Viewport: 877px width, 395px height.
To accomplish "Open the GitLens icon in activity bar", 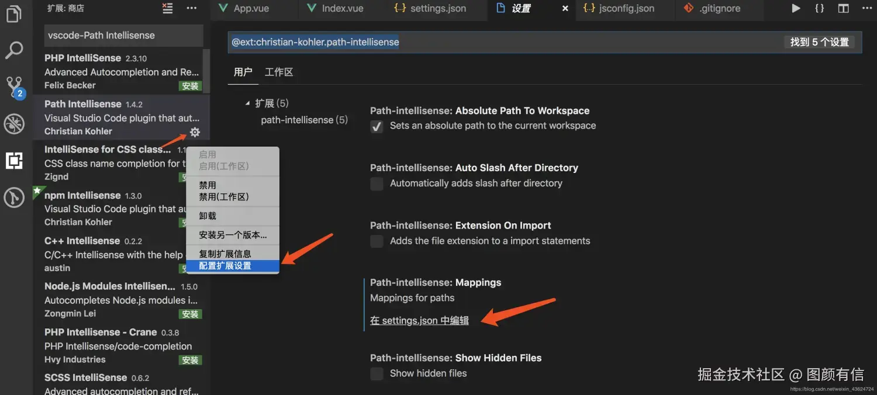I will click(x=14, y=197).
